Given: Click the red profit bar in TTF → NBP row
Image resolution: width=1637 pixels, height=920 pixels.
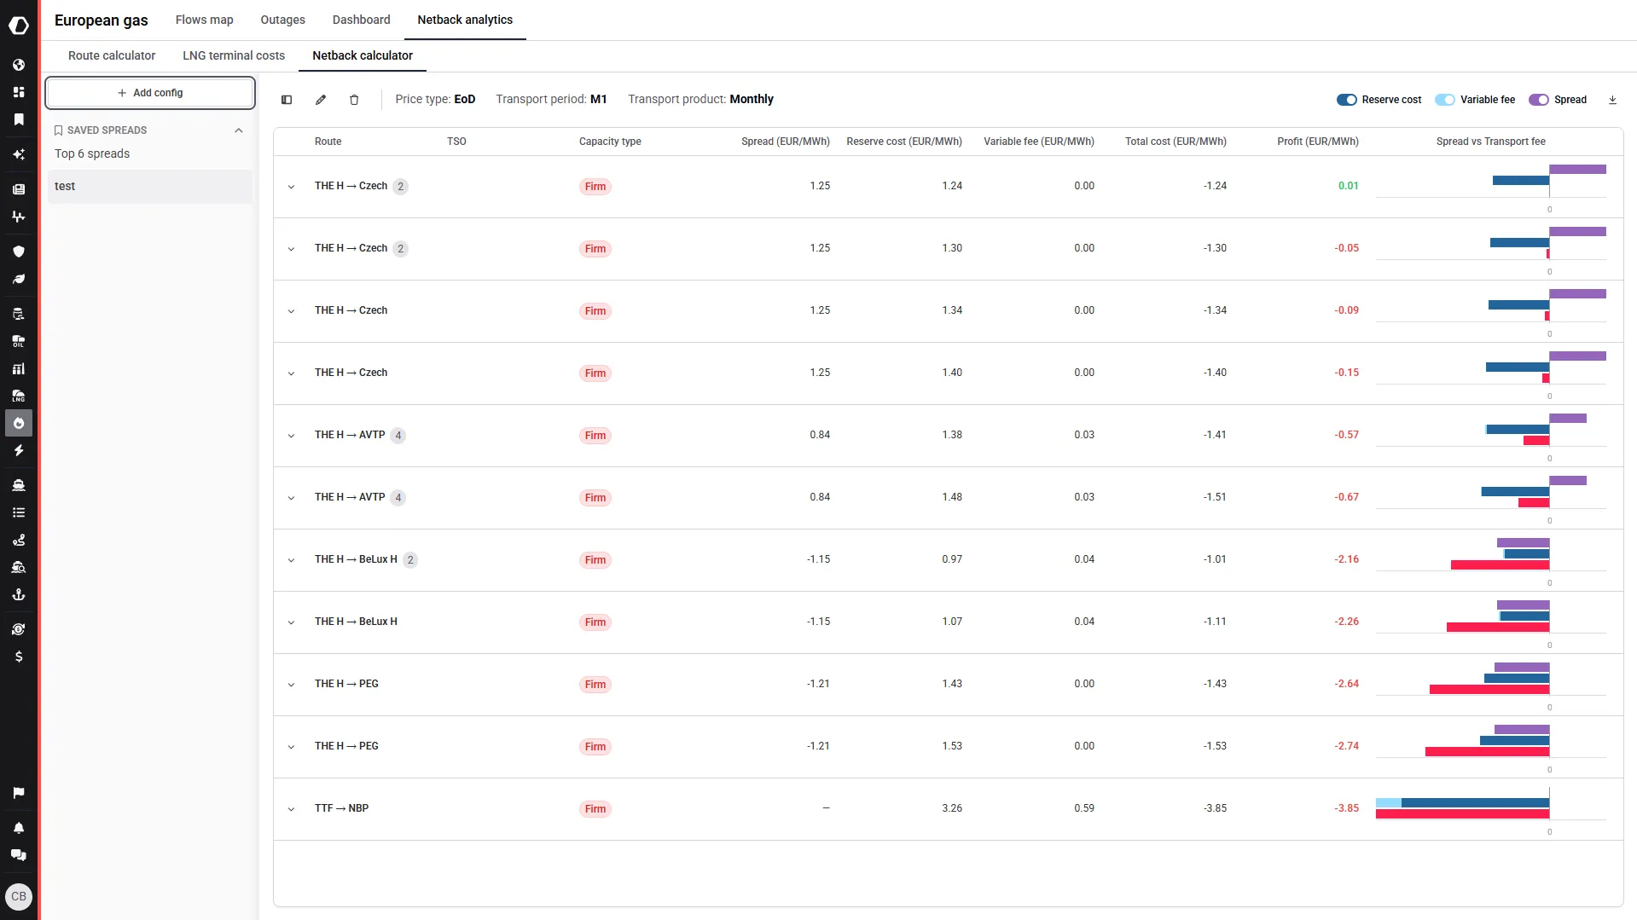Looking at the screenshot, I should click(1462, 814).
